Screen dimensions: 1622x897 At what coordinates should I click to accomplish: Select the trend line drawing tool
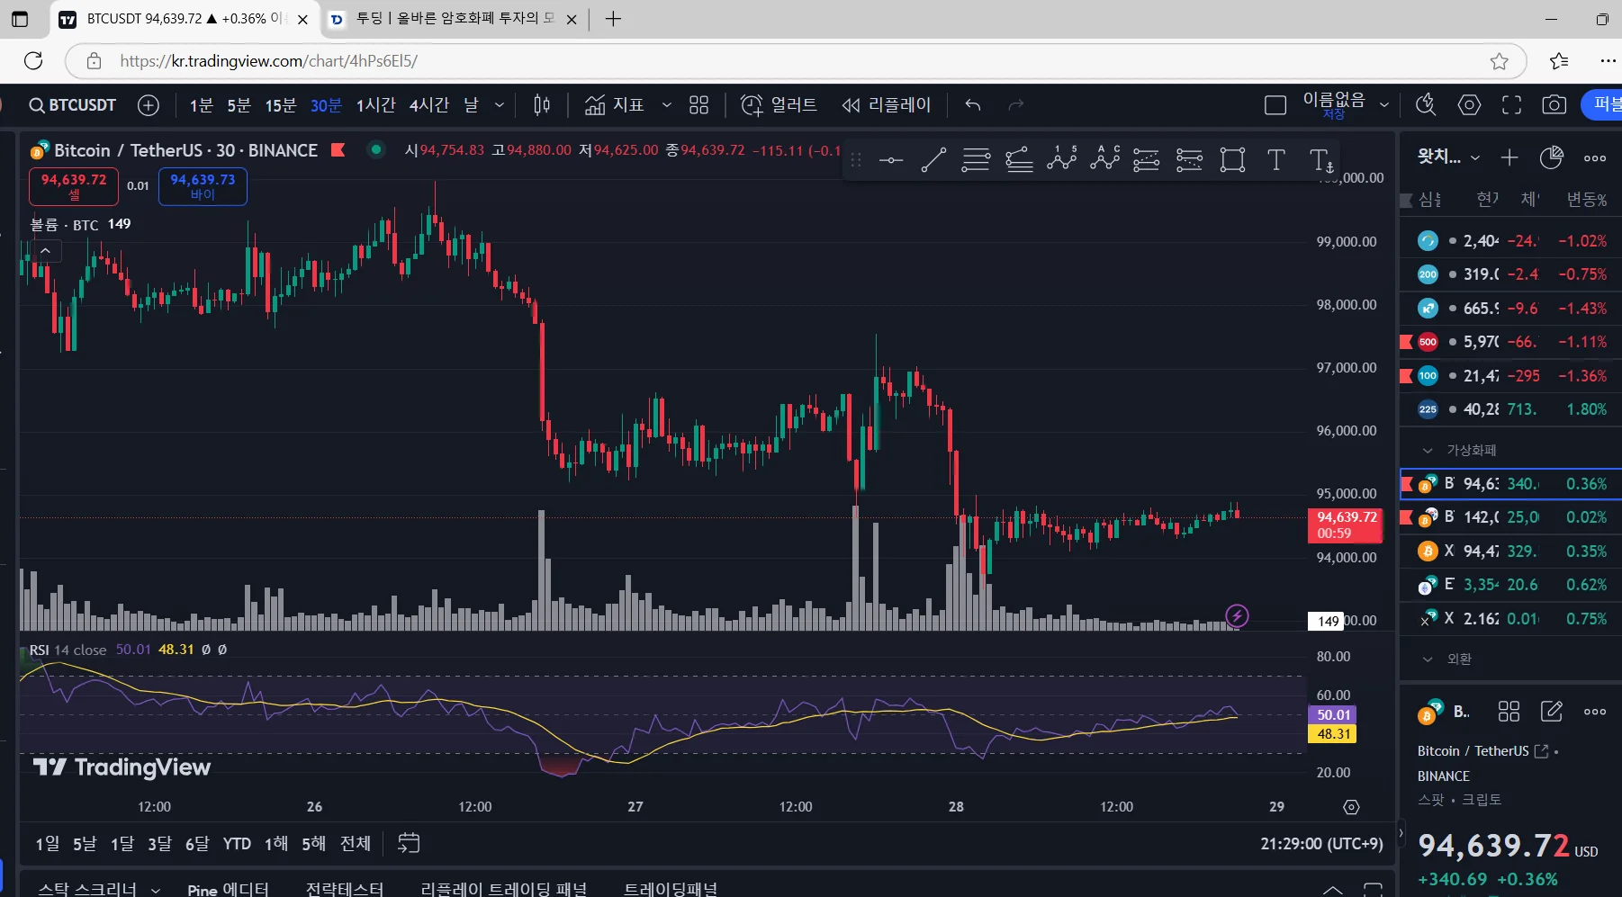pos(933,160)
